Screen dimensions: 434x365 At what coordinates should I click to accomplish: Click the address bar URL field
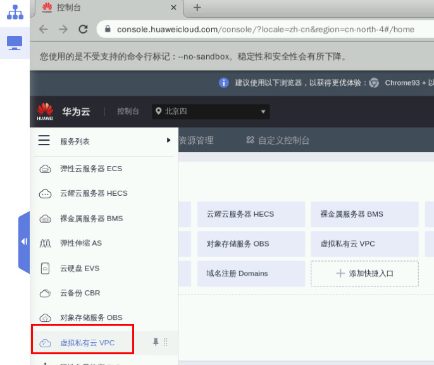[265, 29]
